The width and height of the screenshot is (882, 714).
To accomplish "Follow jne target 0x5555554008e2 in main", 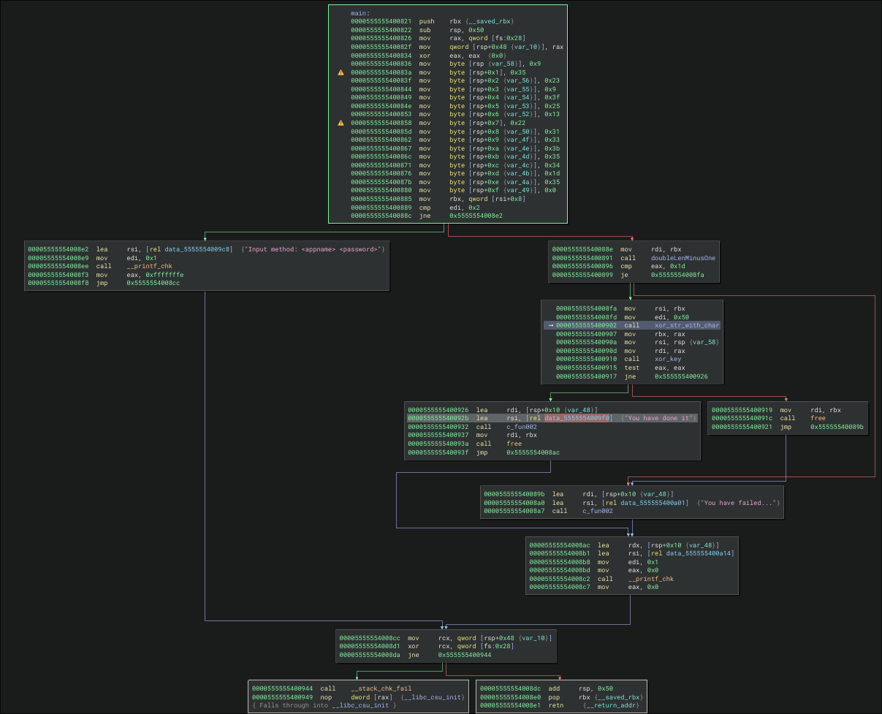I will coord(476,216).
